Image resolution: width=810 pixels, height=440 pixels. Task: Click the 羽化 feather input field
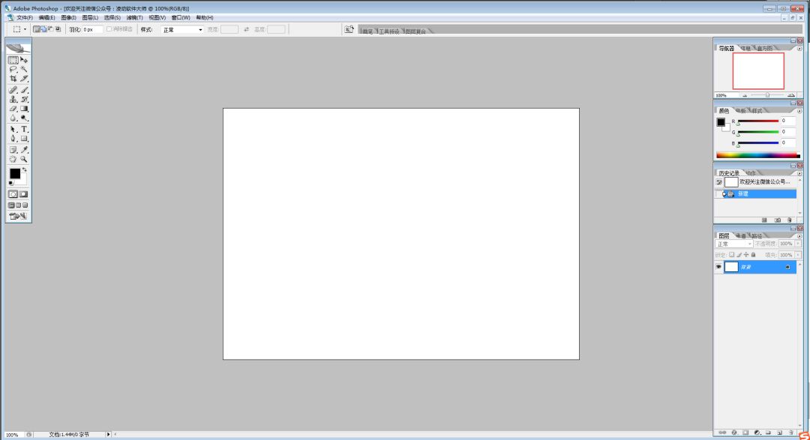coord(92,29)
